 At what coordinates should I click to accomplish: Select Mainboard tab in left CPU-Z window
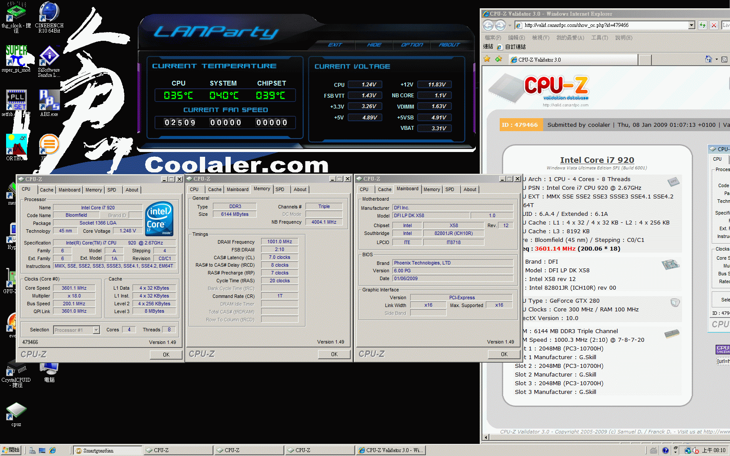(70, 190)
